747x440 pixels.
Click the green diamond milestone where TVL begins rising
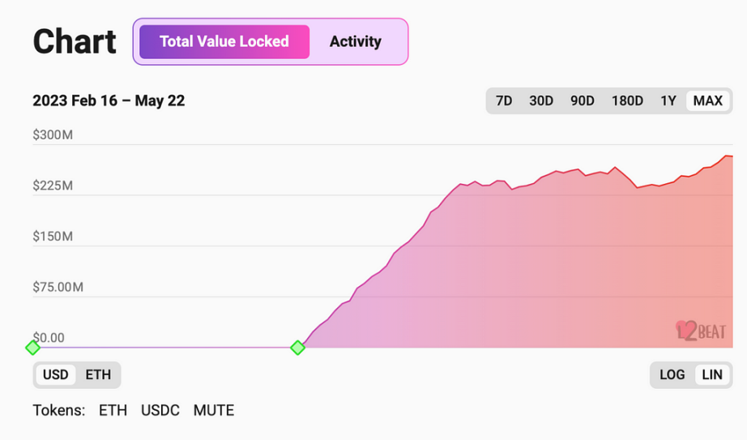tap(298, 348)
